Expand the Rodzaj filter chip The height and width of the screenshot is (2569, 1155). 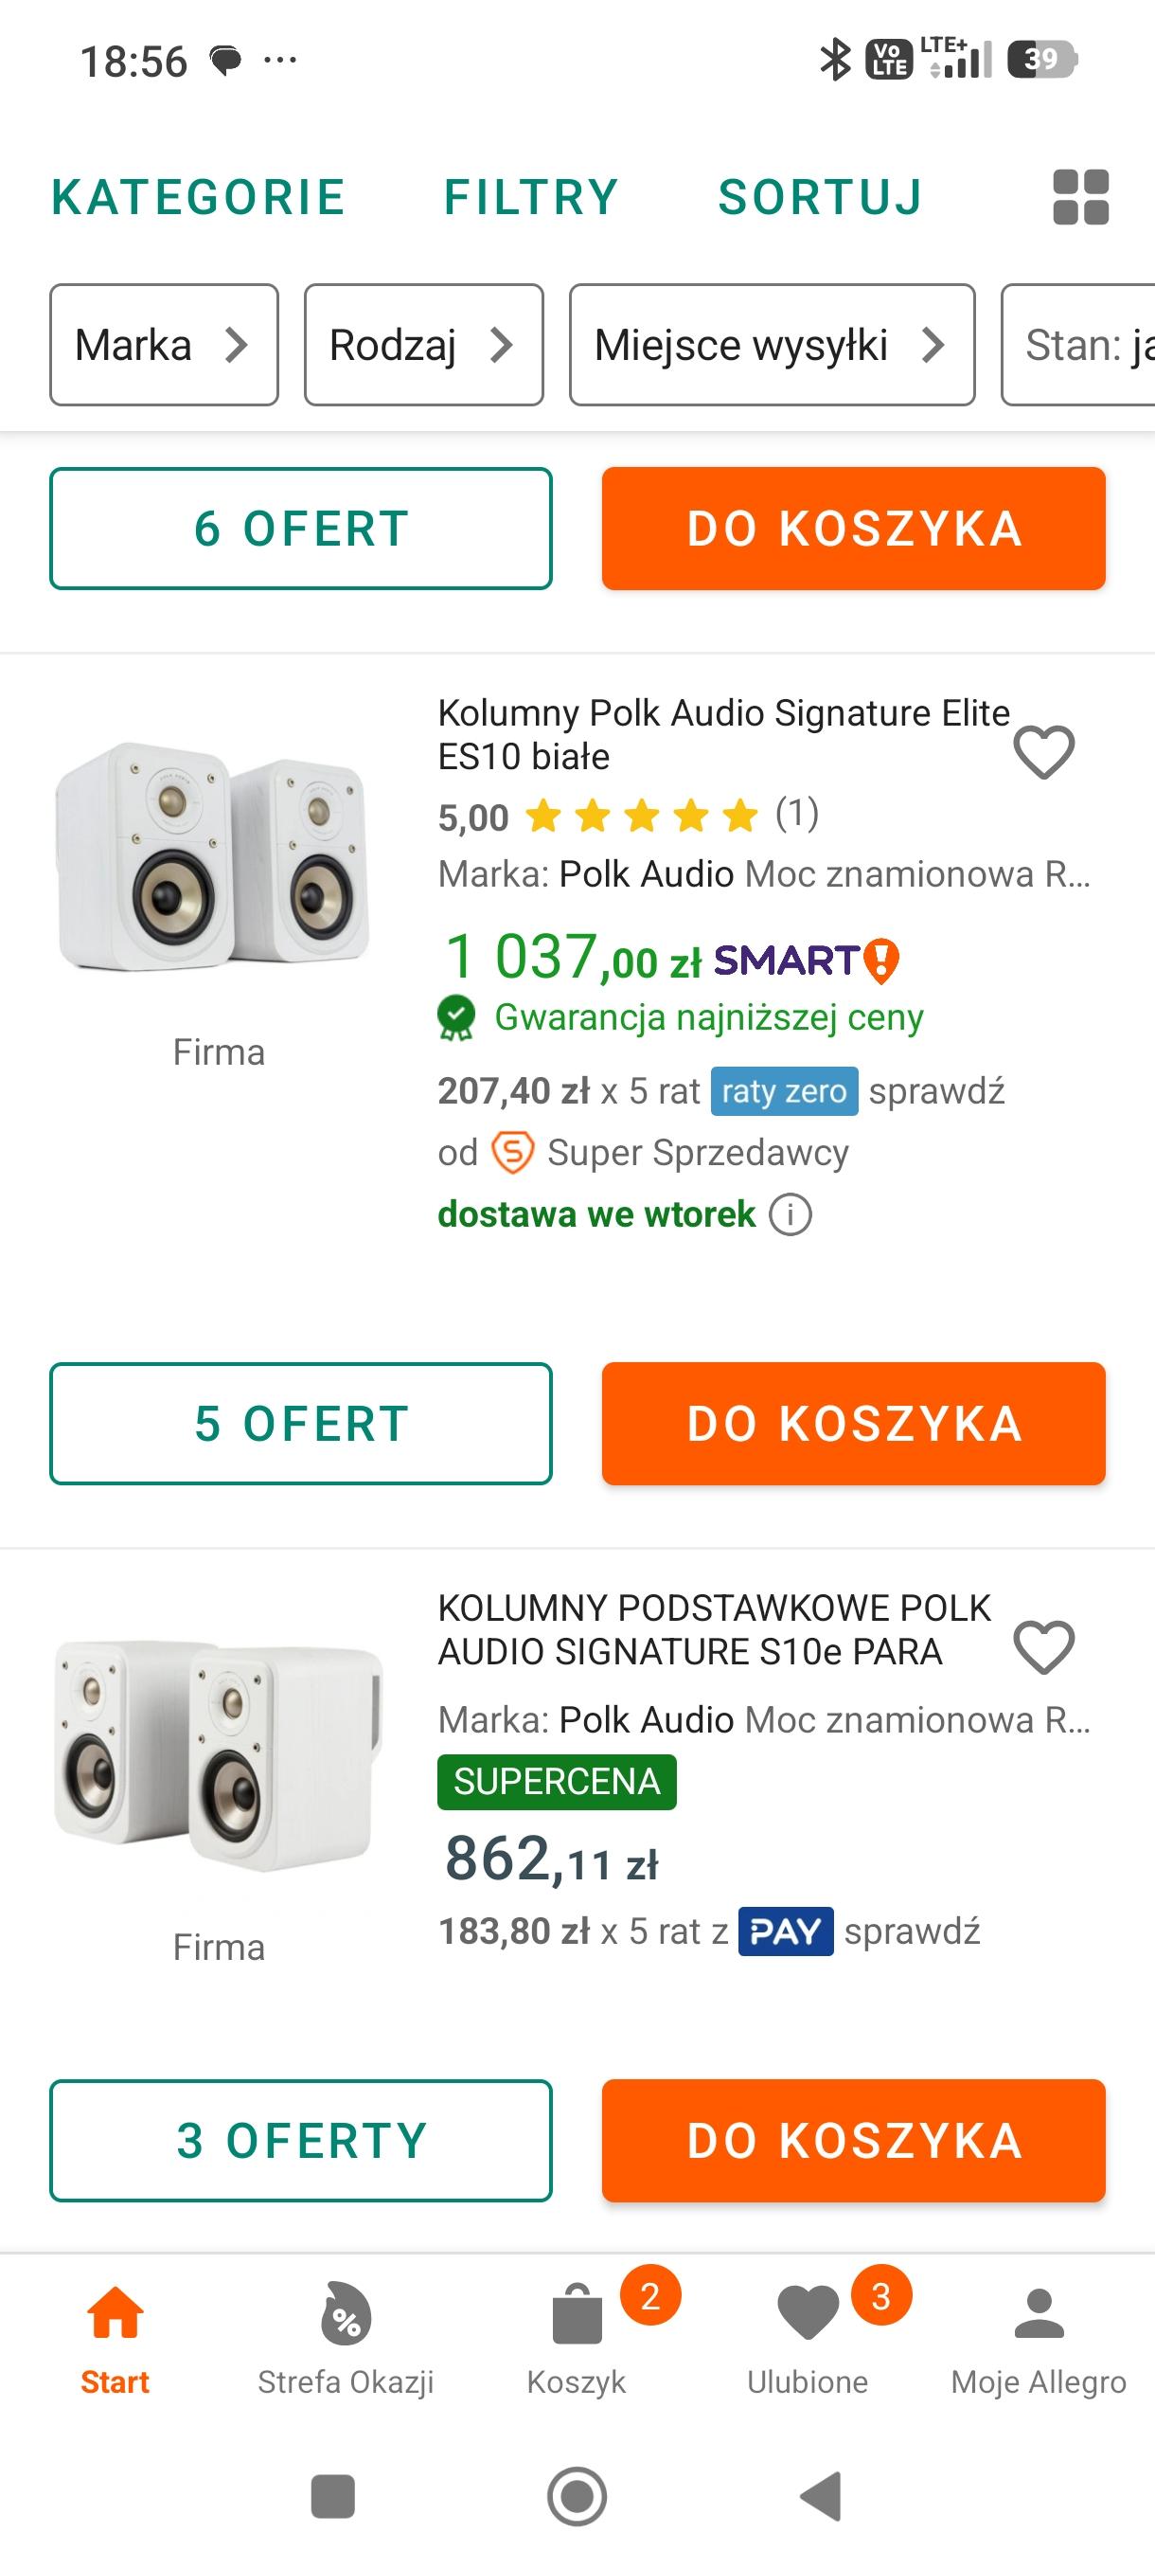pyautogui.click(x=423, y=345)
